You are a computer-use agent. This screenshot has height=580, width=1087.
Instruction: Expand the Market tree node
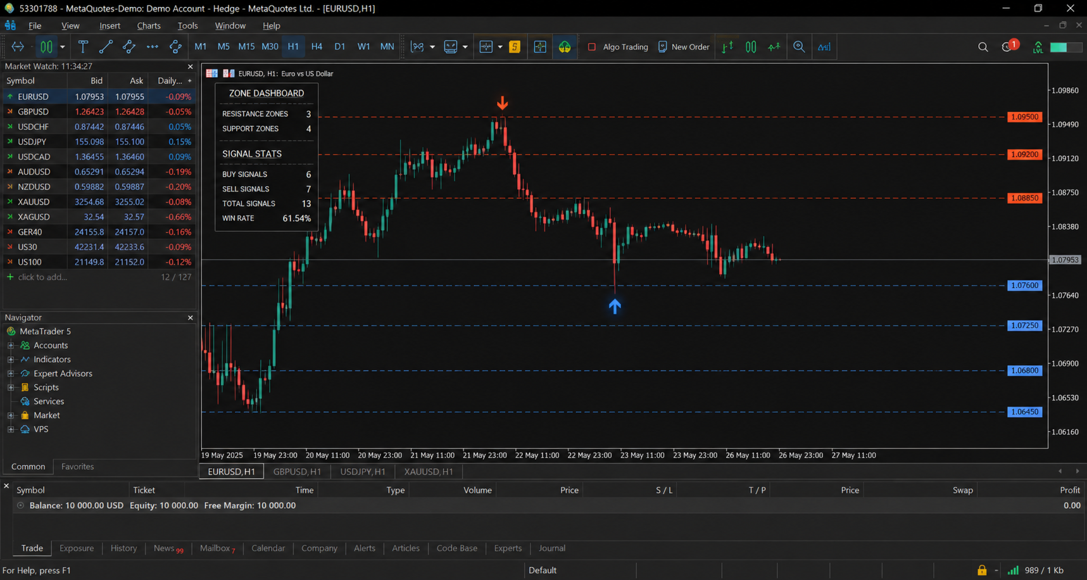click(11, 415)
